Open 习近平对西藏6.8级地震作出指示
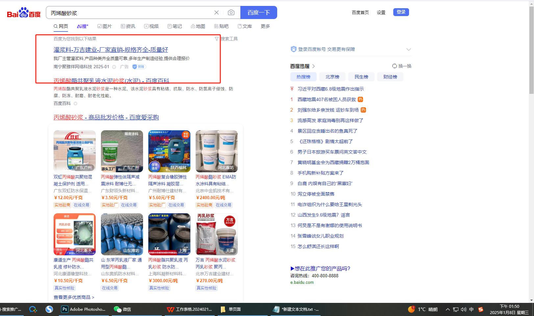Screen dimensions: 534x316 [x=331, y=89]
